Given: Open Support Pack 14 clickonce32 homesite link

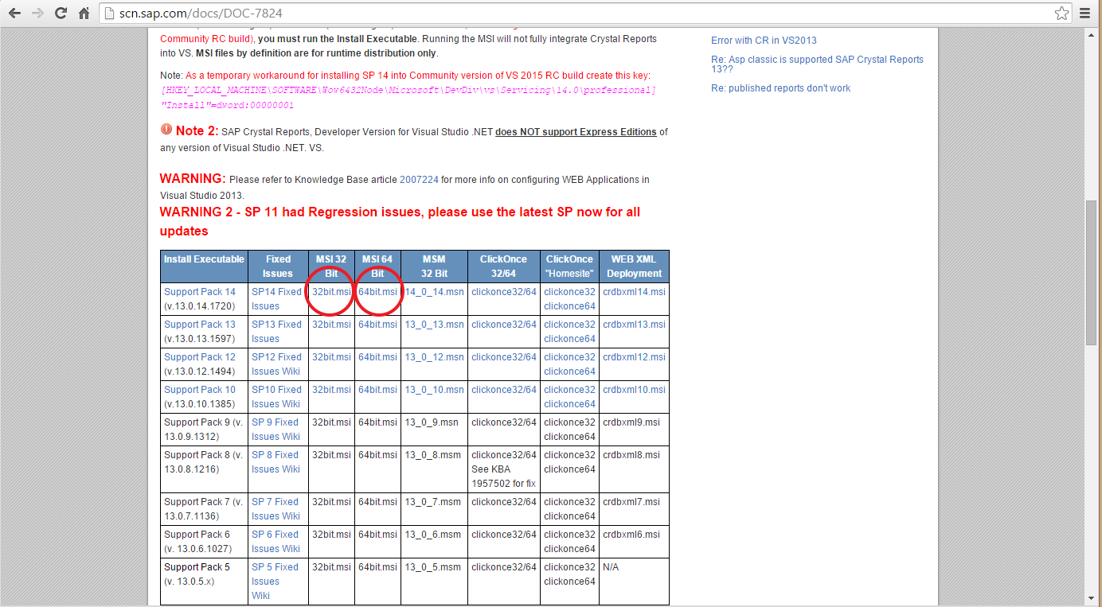Looking at the screenshot, I should pyautogui.click(x=569, y=292).
